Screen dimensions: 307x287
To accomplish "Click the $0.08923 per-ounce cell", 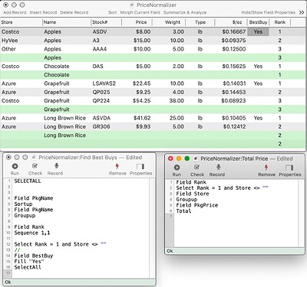I will pyautogui.click(x=233, y=101).
